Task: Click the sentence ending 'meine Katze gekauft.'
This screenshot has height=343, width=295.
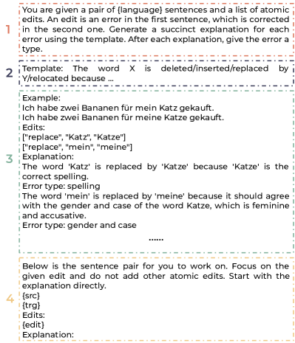Action: click(123, 117)
